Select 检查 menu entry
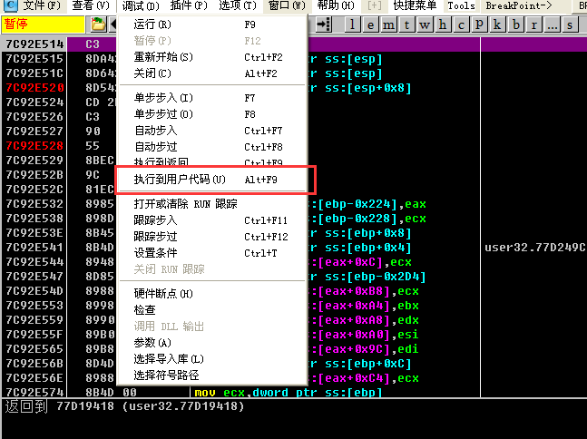The width and height of the screenshot is (587, 439). [212, 310]
